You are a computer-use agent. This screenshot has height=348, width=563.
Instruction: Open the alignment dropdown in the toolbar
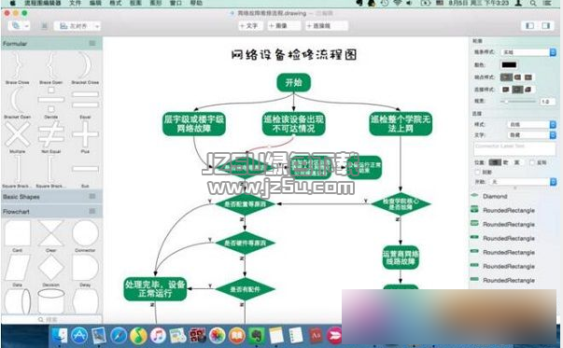click(x=77, y=26)
